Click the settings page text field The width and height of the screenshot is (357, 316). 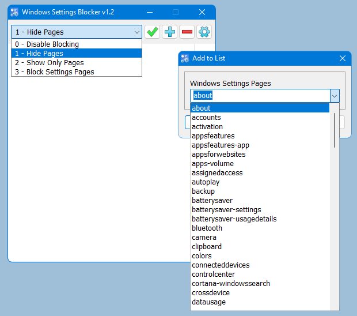pos(259,96)
